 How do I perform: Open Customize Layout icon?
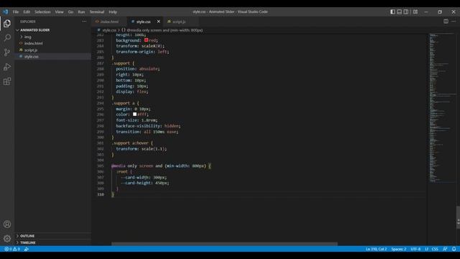click(x=415, y=12)
